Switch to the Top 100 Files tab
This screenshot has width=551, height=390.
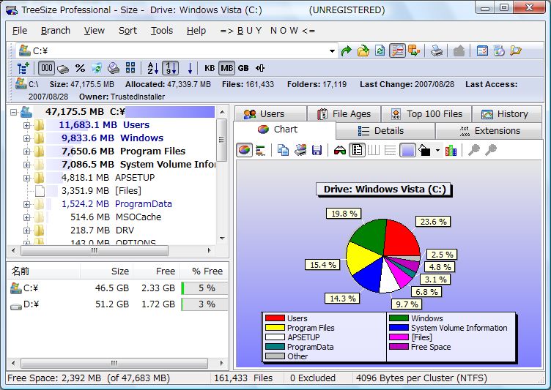pos(426,114)
